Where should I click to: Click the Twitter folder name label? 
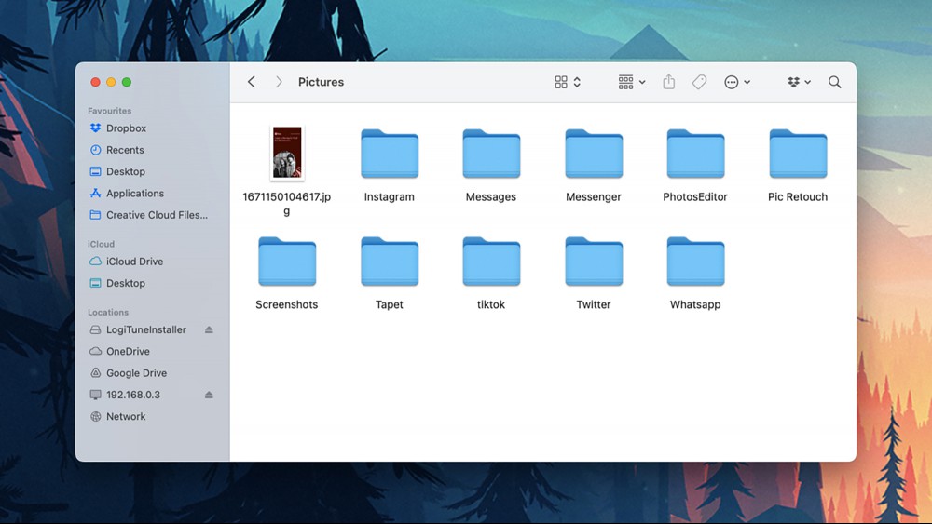pos(593,304)
